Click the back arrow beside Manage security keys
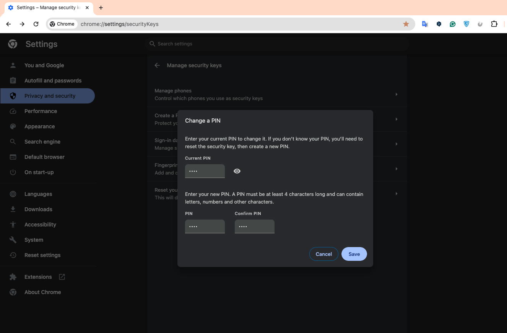The width and height of the screenshot is (507, 333). [157, 65]
